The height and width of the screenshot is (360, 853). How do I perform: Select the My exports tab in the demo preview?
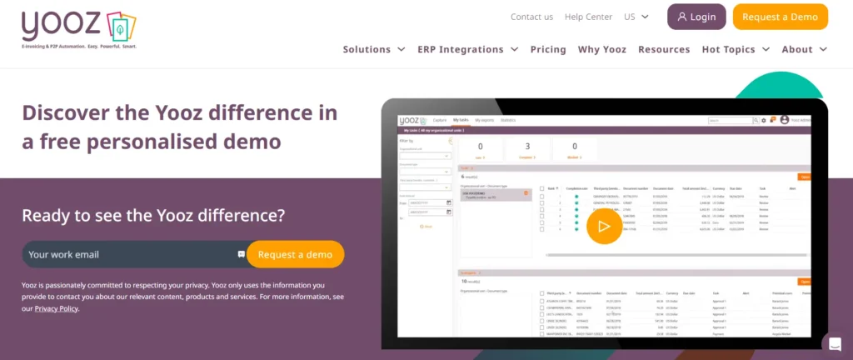pyautogui.click(x=485, y=120)
